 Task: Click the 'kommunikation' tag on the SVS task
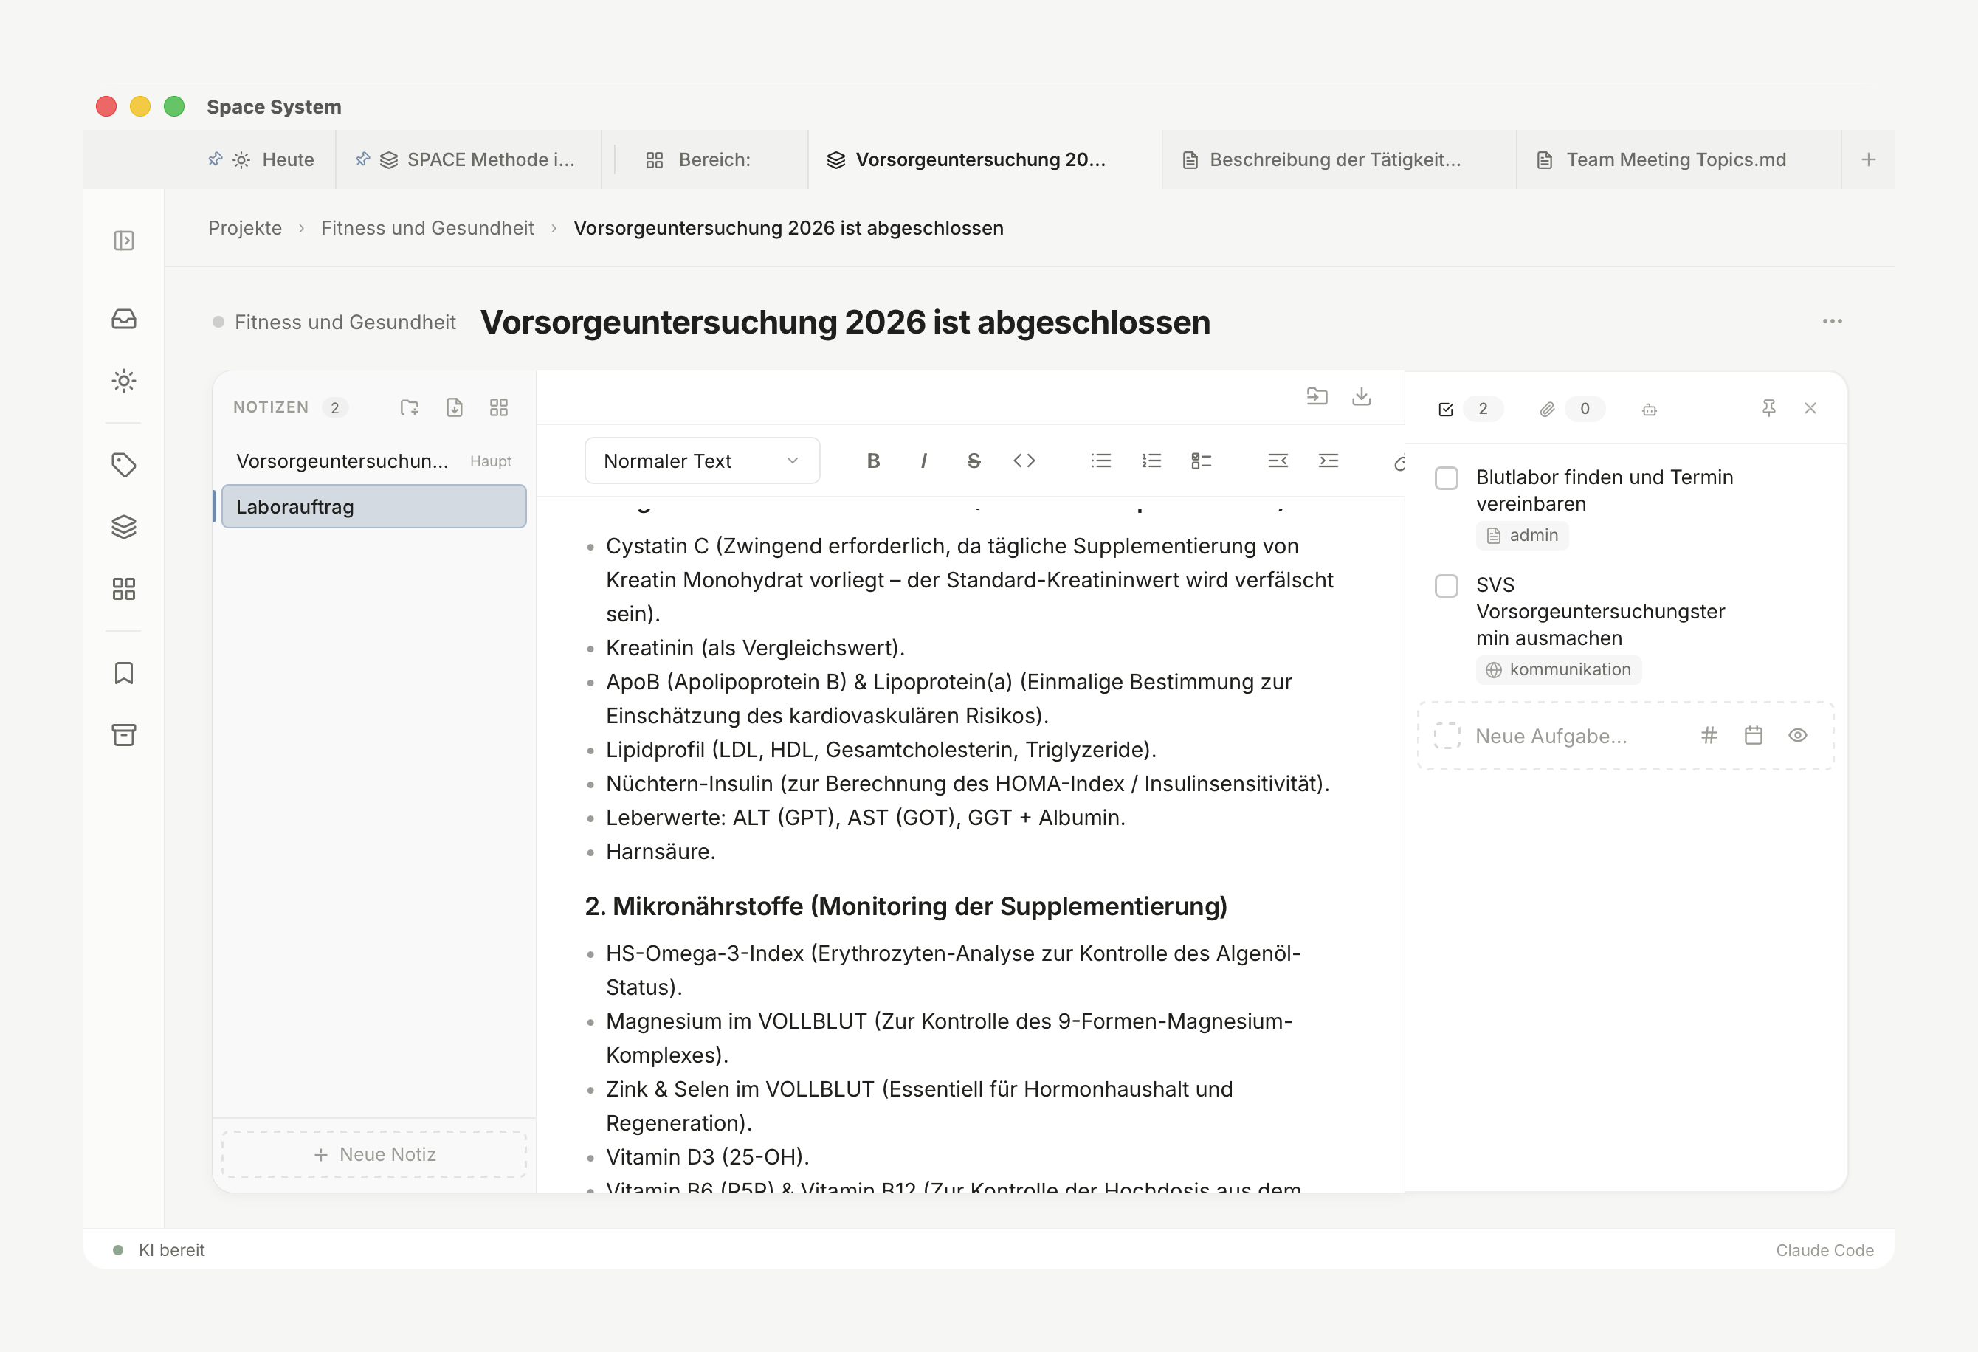(1558, 669)
